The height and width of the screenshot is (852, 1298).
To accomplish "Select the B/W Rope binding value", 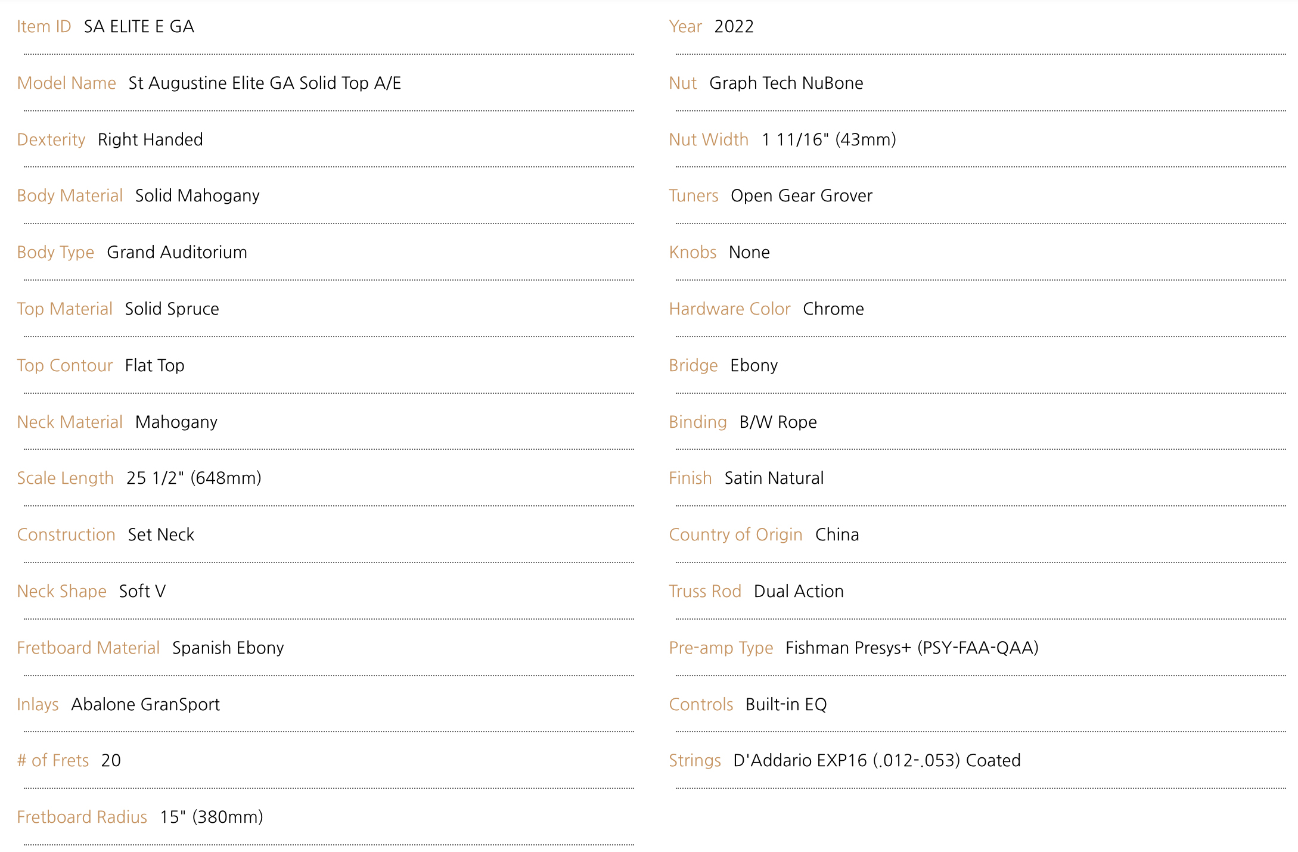I will point(778,422).
